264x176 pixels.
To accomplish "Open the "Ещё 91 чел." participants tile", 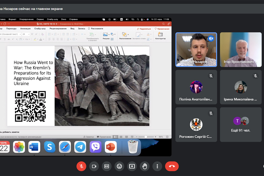I will (x=241, y=124).
